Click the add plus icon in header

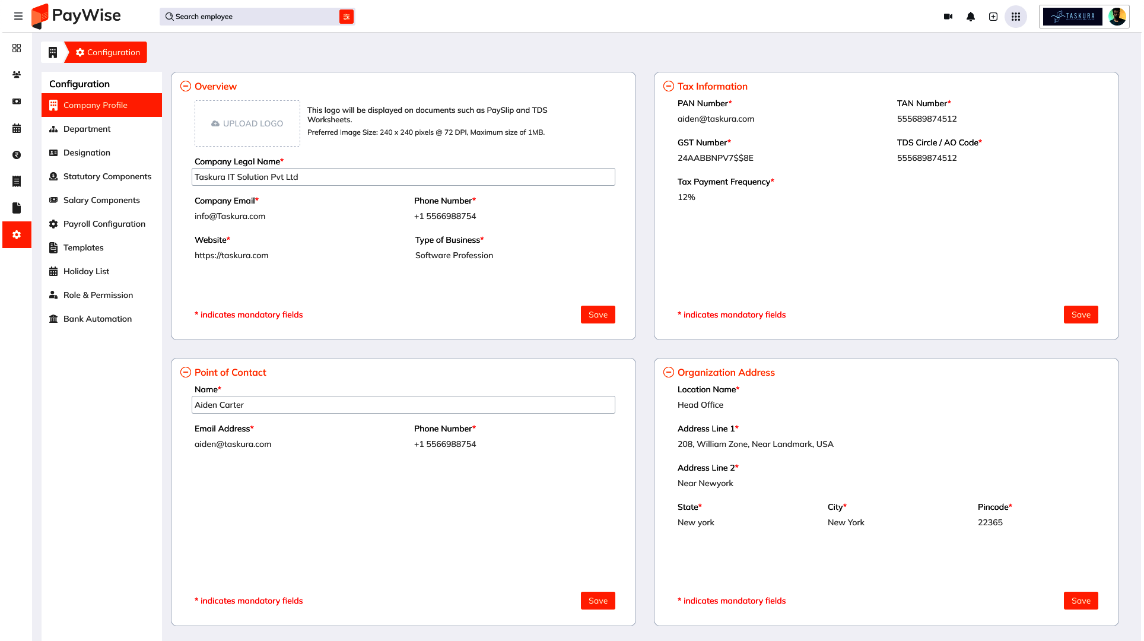pyautogui.click(x=993, y=17)
